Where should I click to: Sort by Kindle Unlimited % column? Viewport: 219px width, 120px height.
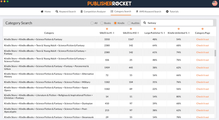(178, 33)
